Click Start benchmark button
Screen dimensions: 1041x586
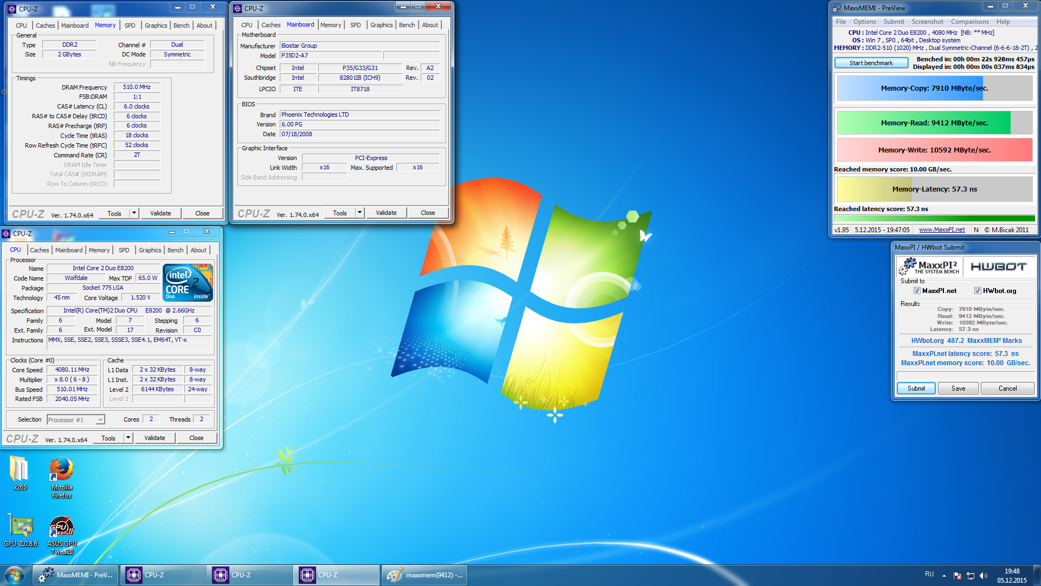click(x=871, y=63)
